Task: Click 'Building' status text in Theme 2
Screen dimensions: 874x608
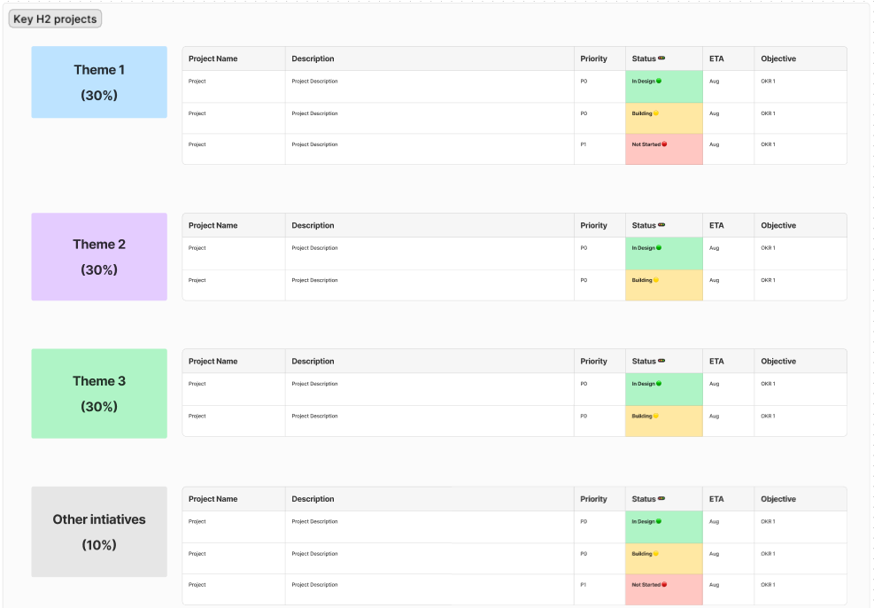Action: (x=642, y=280)
